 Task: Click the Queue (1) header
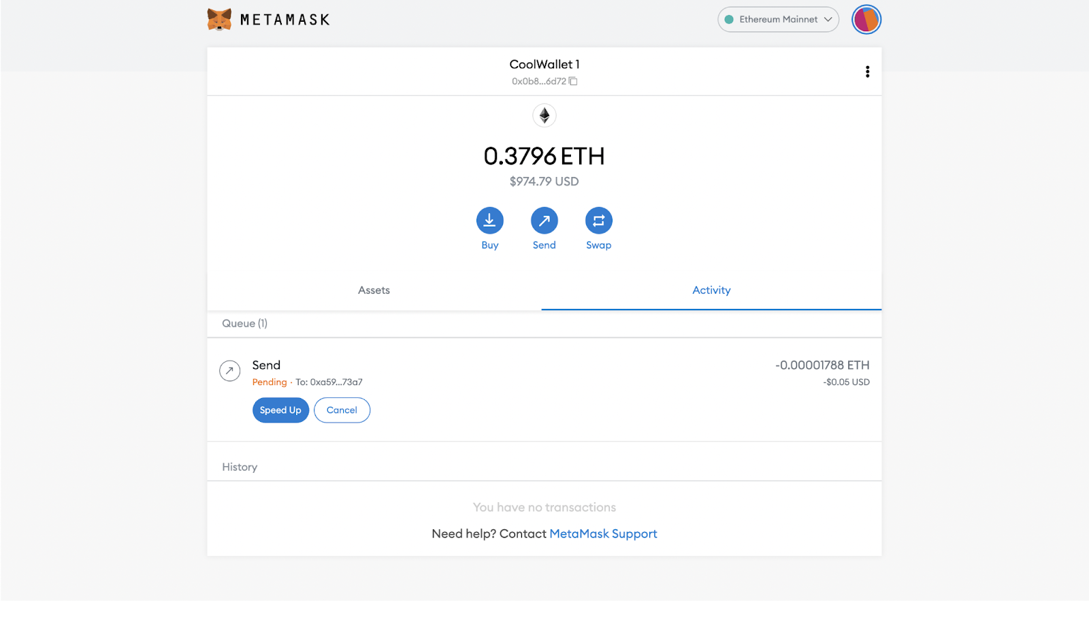tap(245, 324)
